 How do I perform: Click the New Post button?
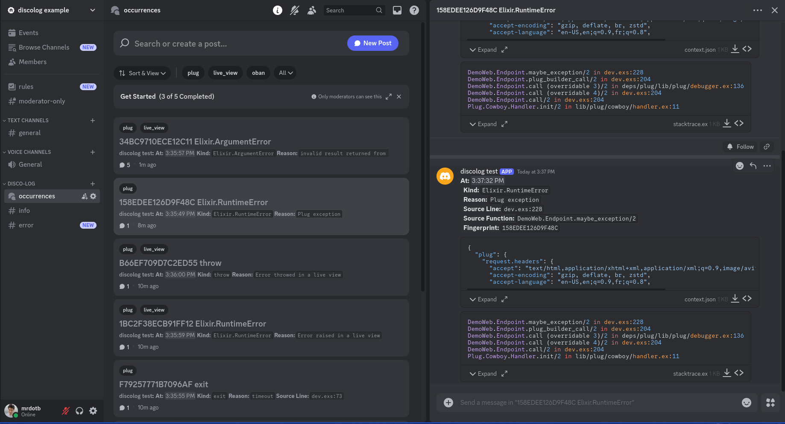(372, 43)
